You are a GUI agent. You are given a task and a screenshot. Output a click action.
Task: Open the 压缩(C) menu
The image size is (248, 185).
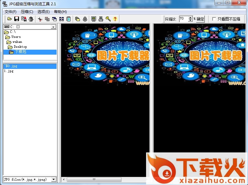coord(27,12)
